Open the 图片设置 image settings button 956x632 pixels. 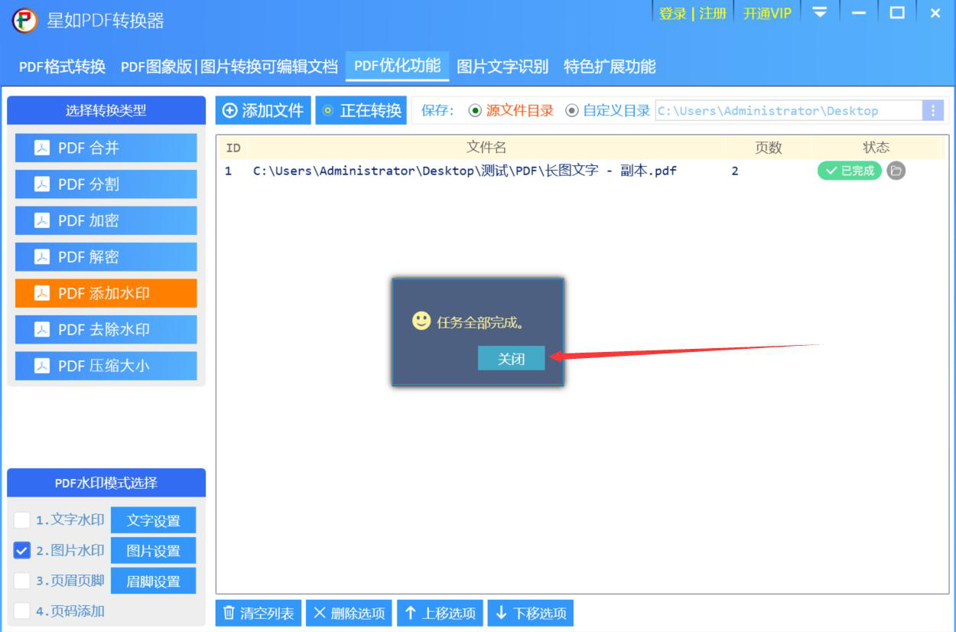(153, 551)
